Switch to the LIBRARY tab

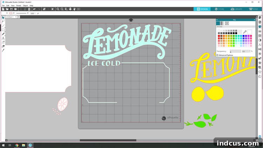point(236,9)
